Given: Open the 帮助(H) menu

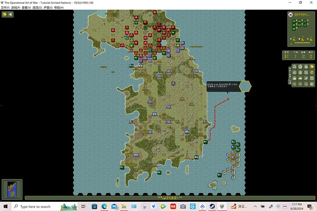Looking at the screenshot, I should click(59, 7).
